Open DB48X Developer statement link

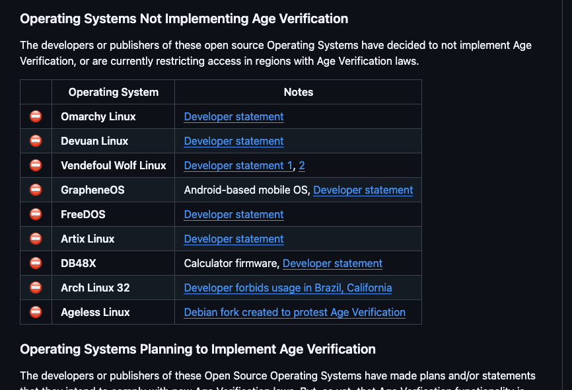332,263
